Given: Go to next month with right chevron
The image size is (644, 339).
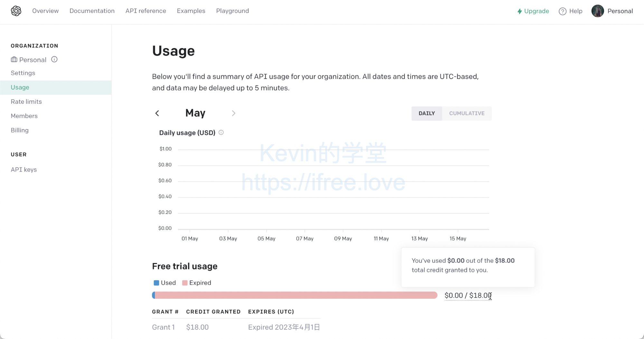Looking at the screenshot, I should pyautogui.click(x=234, y=113).
